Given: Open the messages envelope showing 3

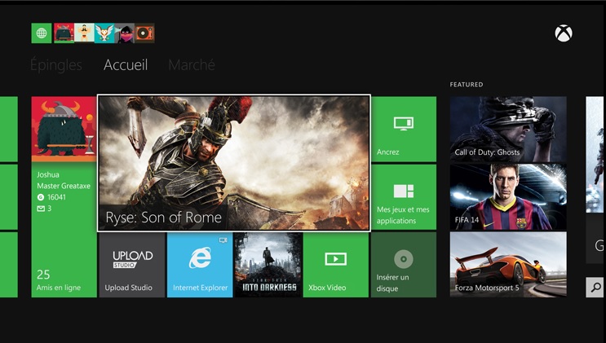Looking at the screenshot, I should click(44, 209).
